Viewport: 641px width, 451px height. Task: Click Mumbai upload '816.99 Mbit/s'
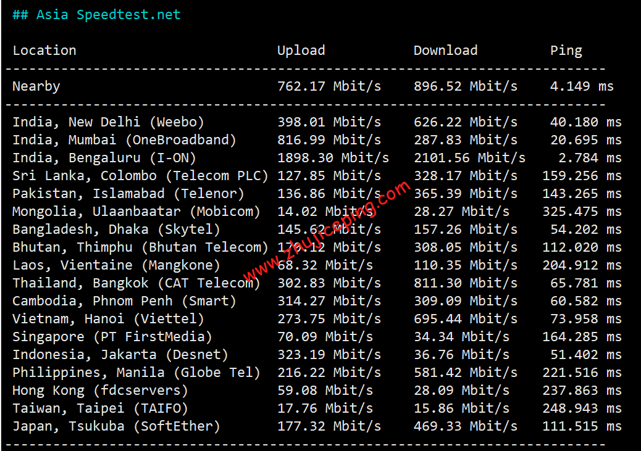coord(329,139)
